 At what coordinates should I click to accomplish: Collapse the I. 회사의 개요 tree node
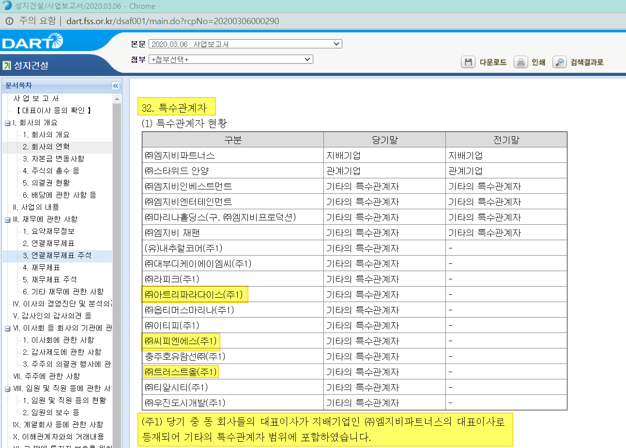click(7, 123)
